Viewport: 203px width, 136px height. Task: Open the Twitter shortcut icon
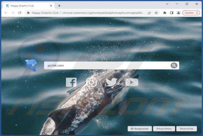coord(111,82)
